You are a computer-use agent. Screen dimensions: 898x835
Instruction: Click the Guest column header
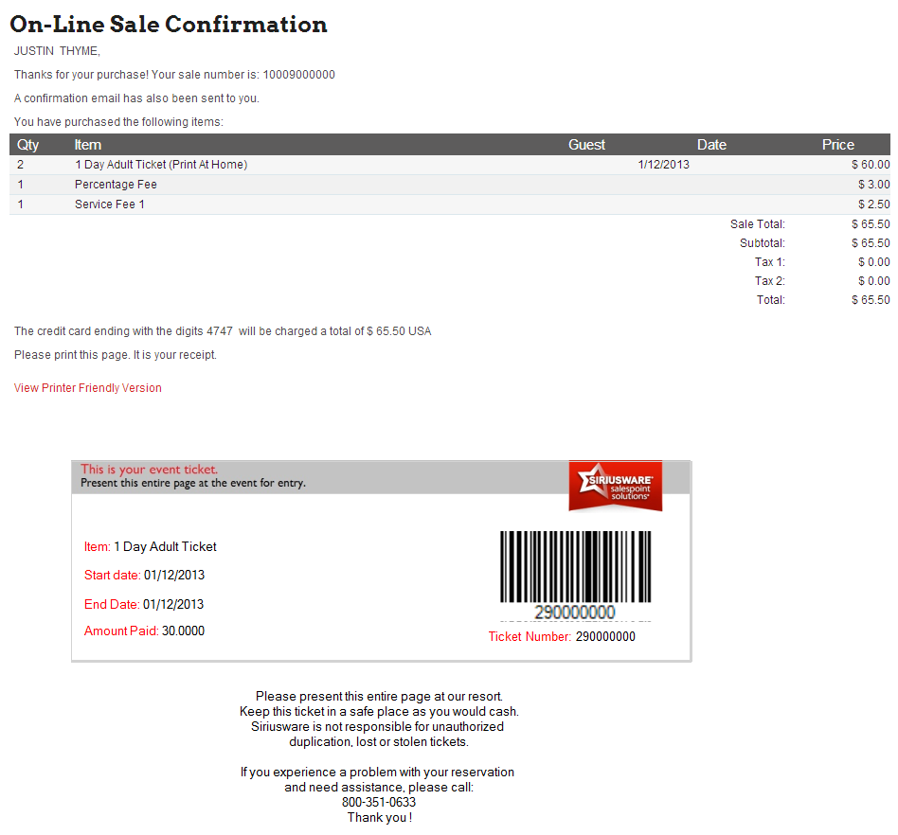point(586,145)
